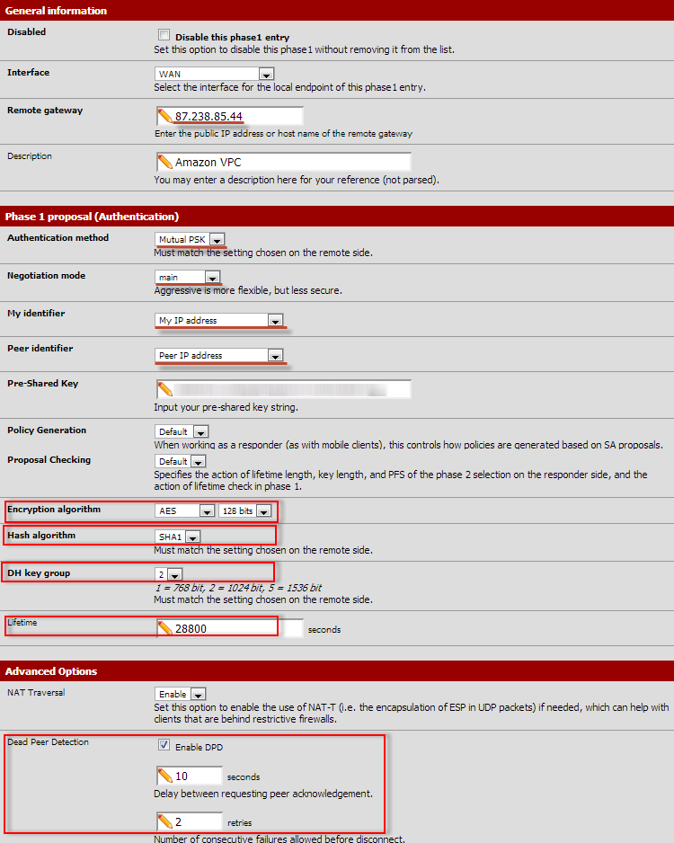
Task: Click pencil icon in DPD seconds field
Action: 165,776
